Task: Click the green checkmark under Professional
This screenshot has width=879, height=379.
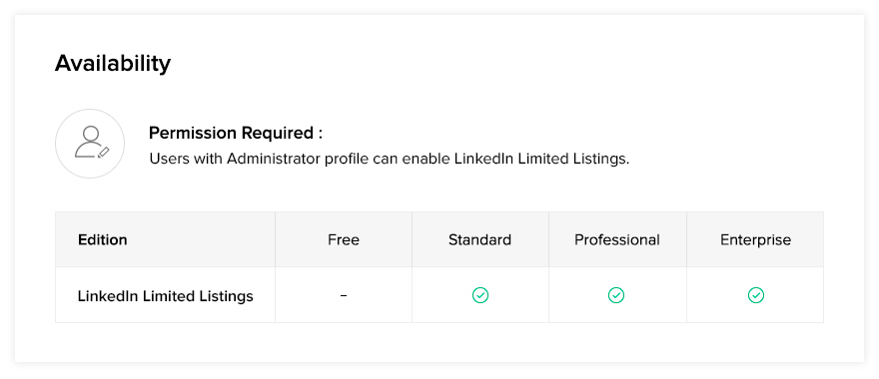Action: 616,295
